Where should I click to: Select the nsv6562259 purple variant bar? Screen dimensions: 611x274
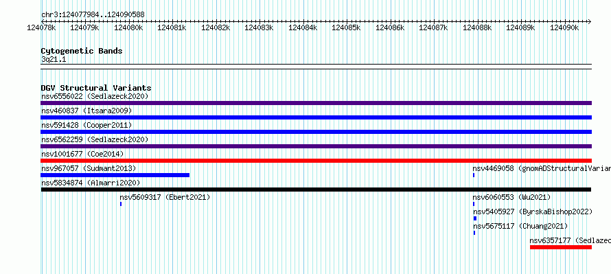[x=316, y=146]
